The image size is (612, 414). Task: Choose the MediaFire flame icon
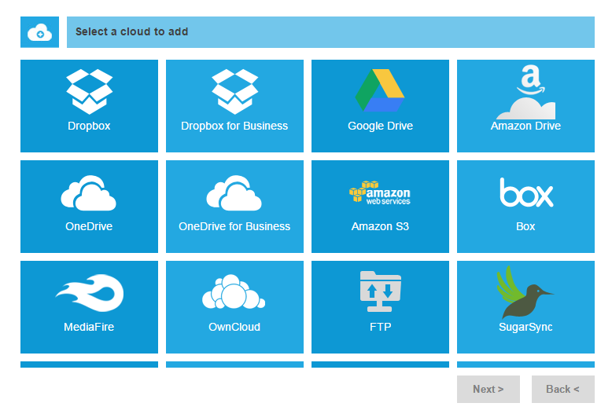(89, 293)
